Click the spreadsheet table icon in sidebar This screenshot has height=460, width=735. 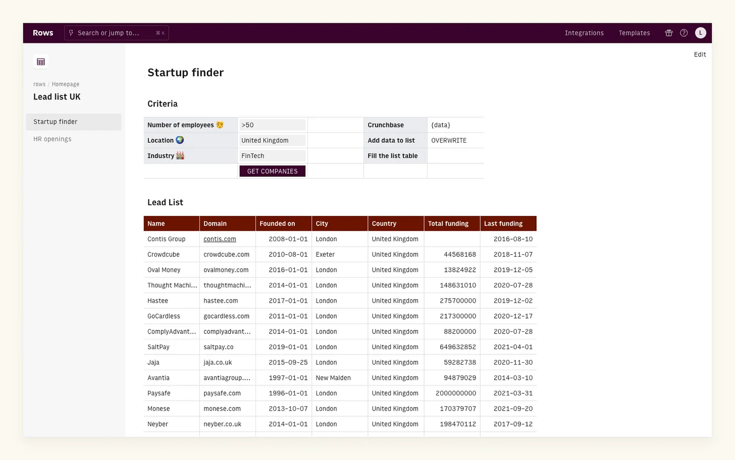tap(41, 62)
